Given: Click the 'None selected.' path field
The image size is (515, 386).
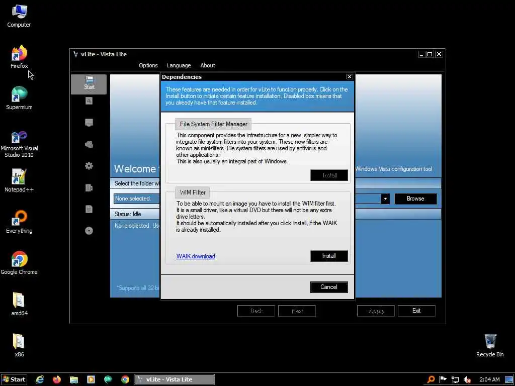Looking at the screenshot, I should click(x=137, y=199).
